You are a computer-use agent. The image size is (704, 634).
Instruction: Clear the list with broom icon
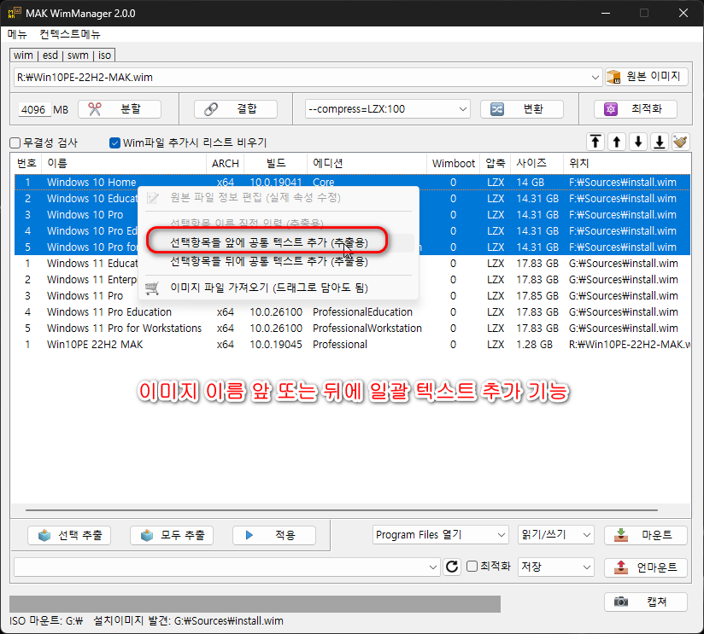[x=681, y=143]
